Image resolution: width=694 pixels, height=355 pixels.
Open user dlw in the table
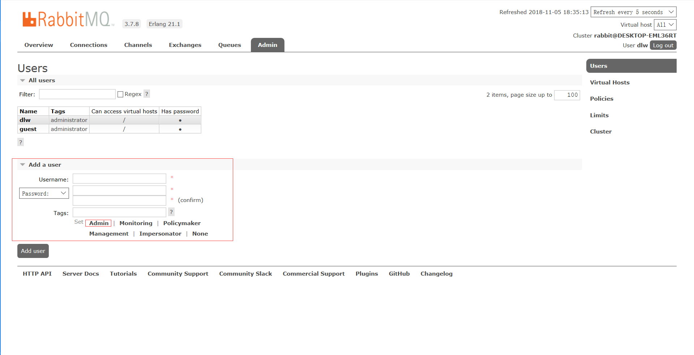tap(25, 120)
